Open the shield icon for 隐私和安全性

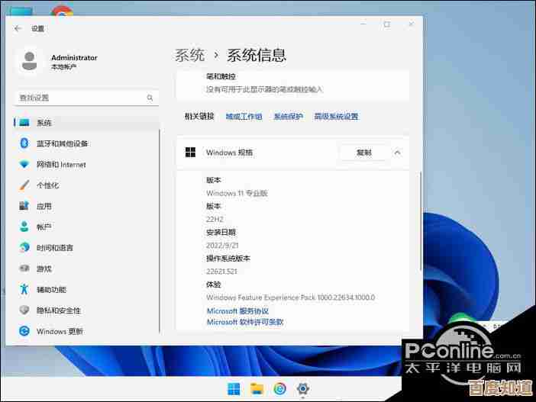coord(24,310)
